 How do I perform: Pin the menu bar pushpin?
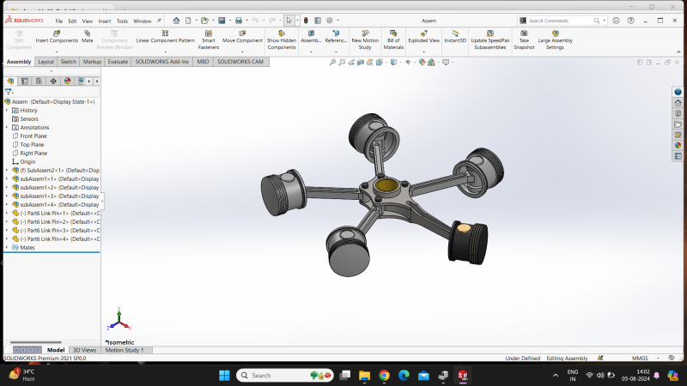click(159, 21)
